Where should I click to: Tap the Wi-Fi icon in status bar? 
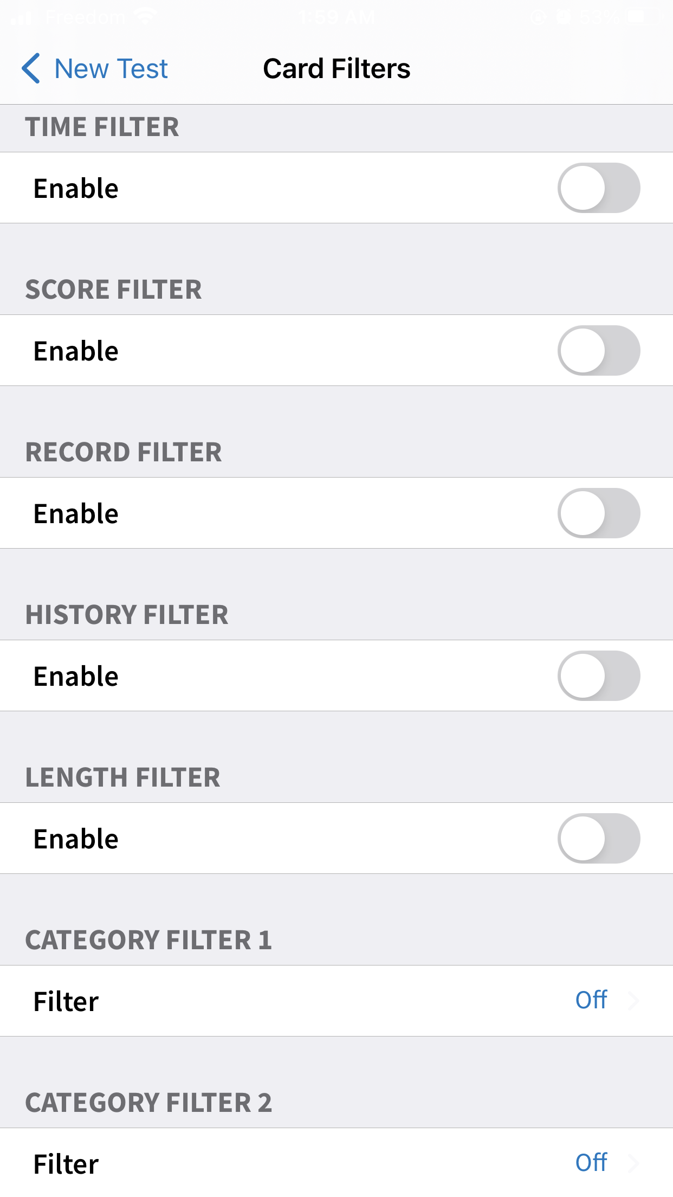[145, 17]
